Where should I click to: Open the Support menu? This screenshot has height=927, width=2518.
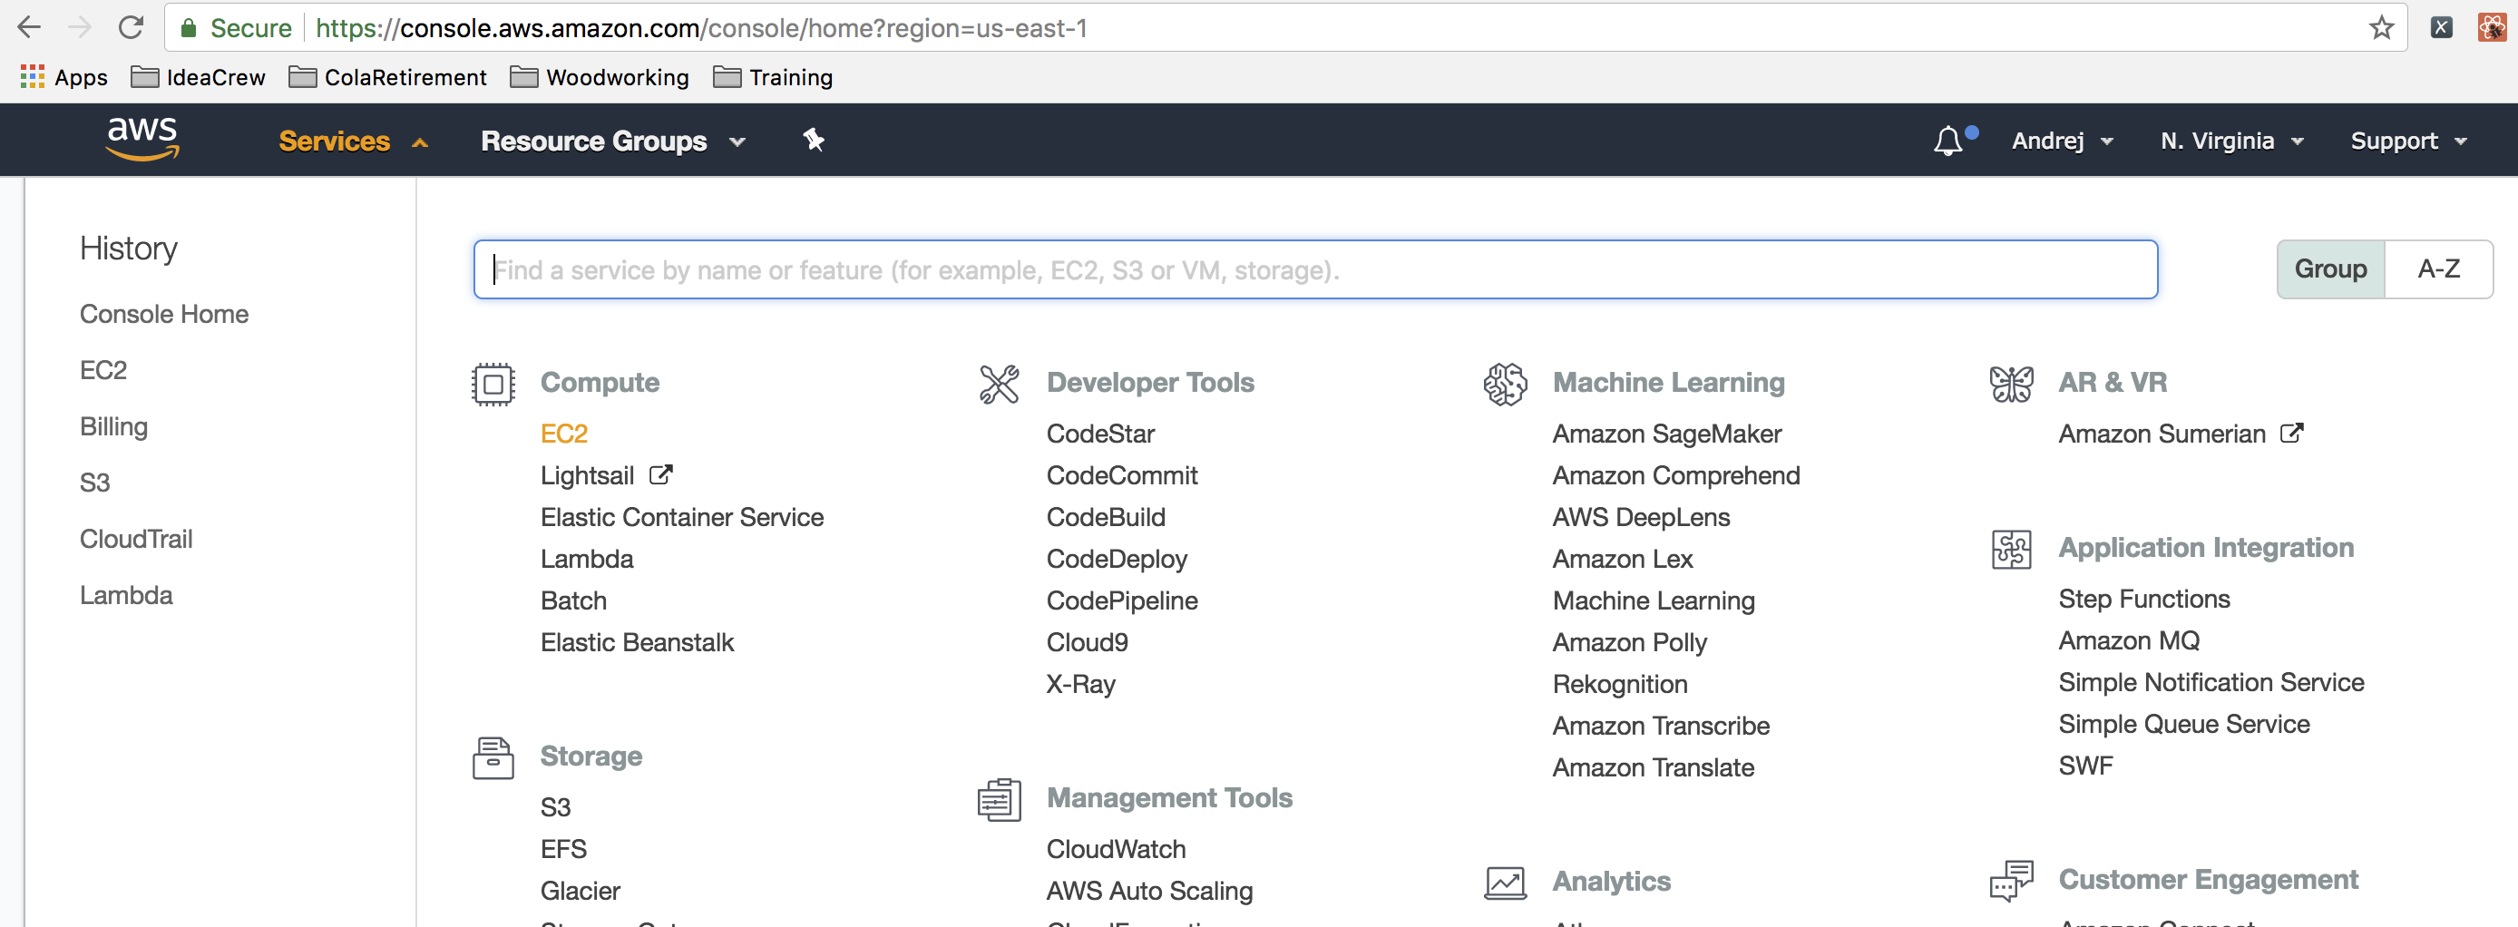point(2407,141)
